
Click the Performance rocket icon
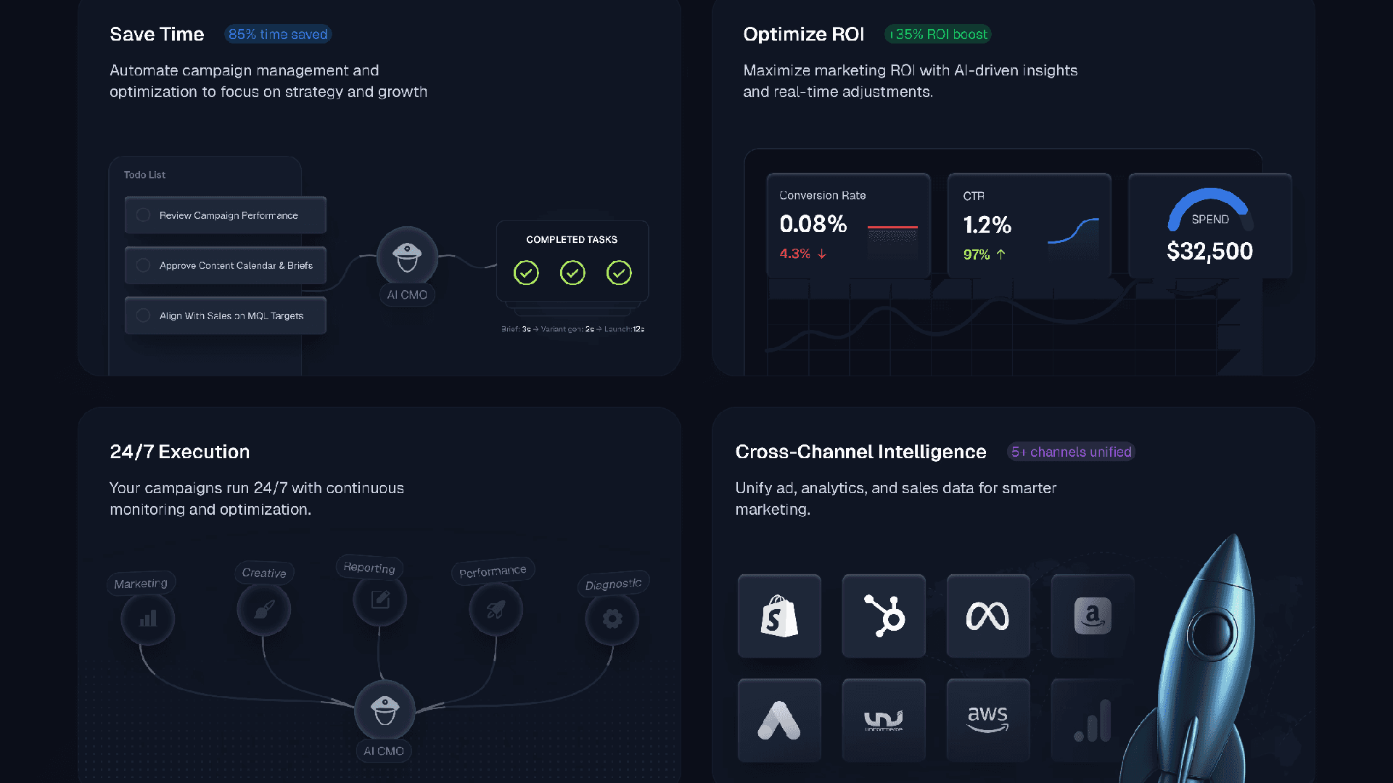coord(496,609)
